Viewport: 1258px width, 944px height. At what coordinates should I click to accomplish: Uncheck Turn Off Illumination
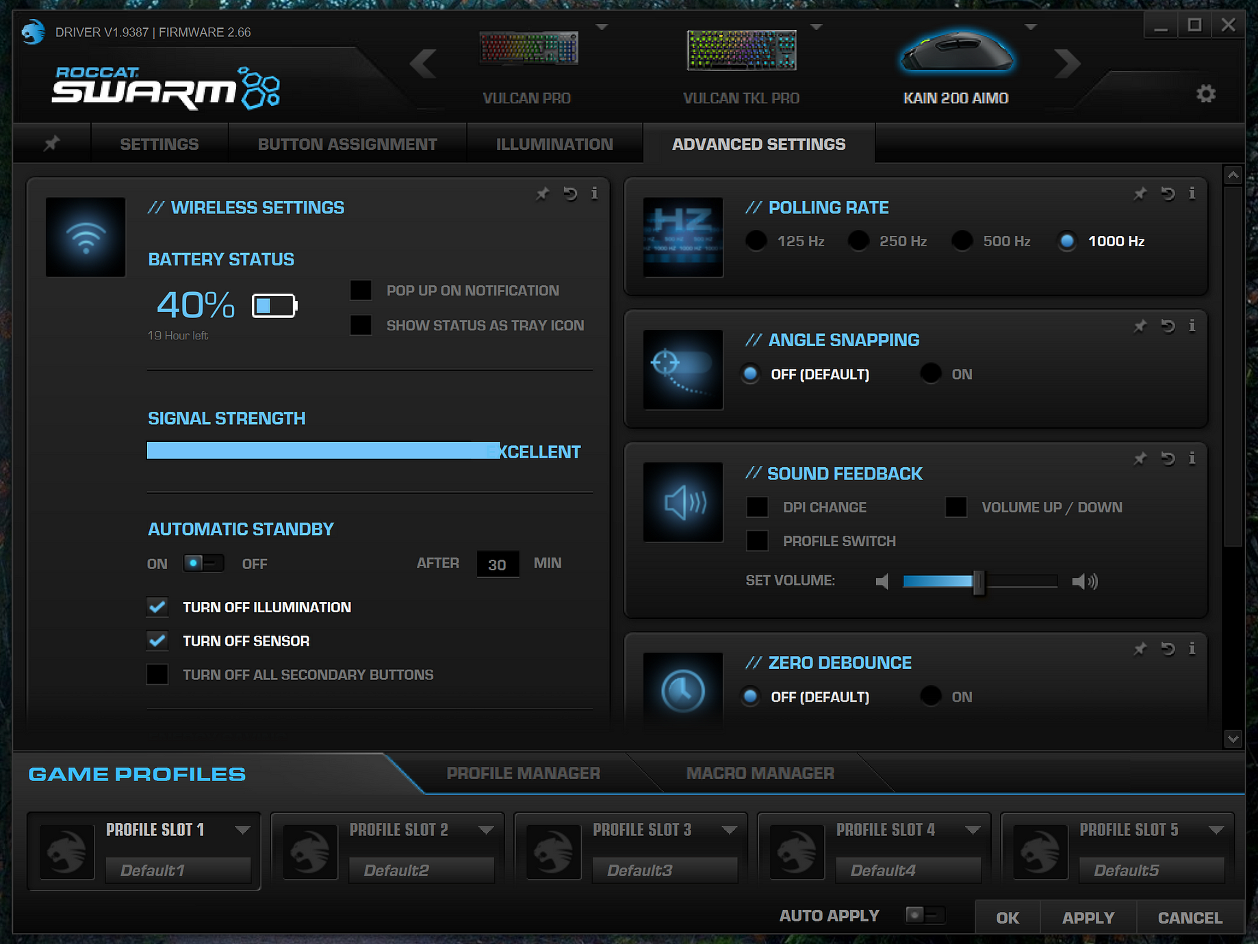tap(157, 607)
